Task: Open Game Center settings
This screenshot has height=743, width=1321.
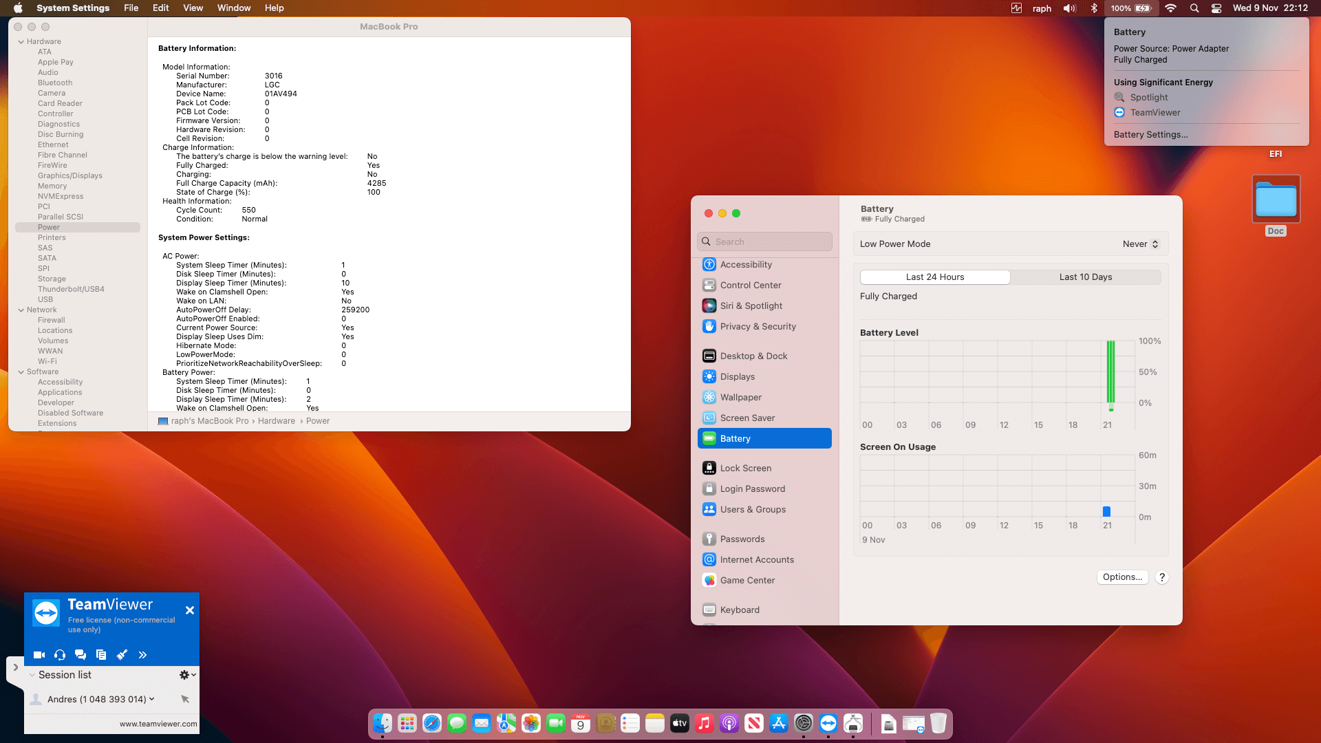Action: point(764,581)
